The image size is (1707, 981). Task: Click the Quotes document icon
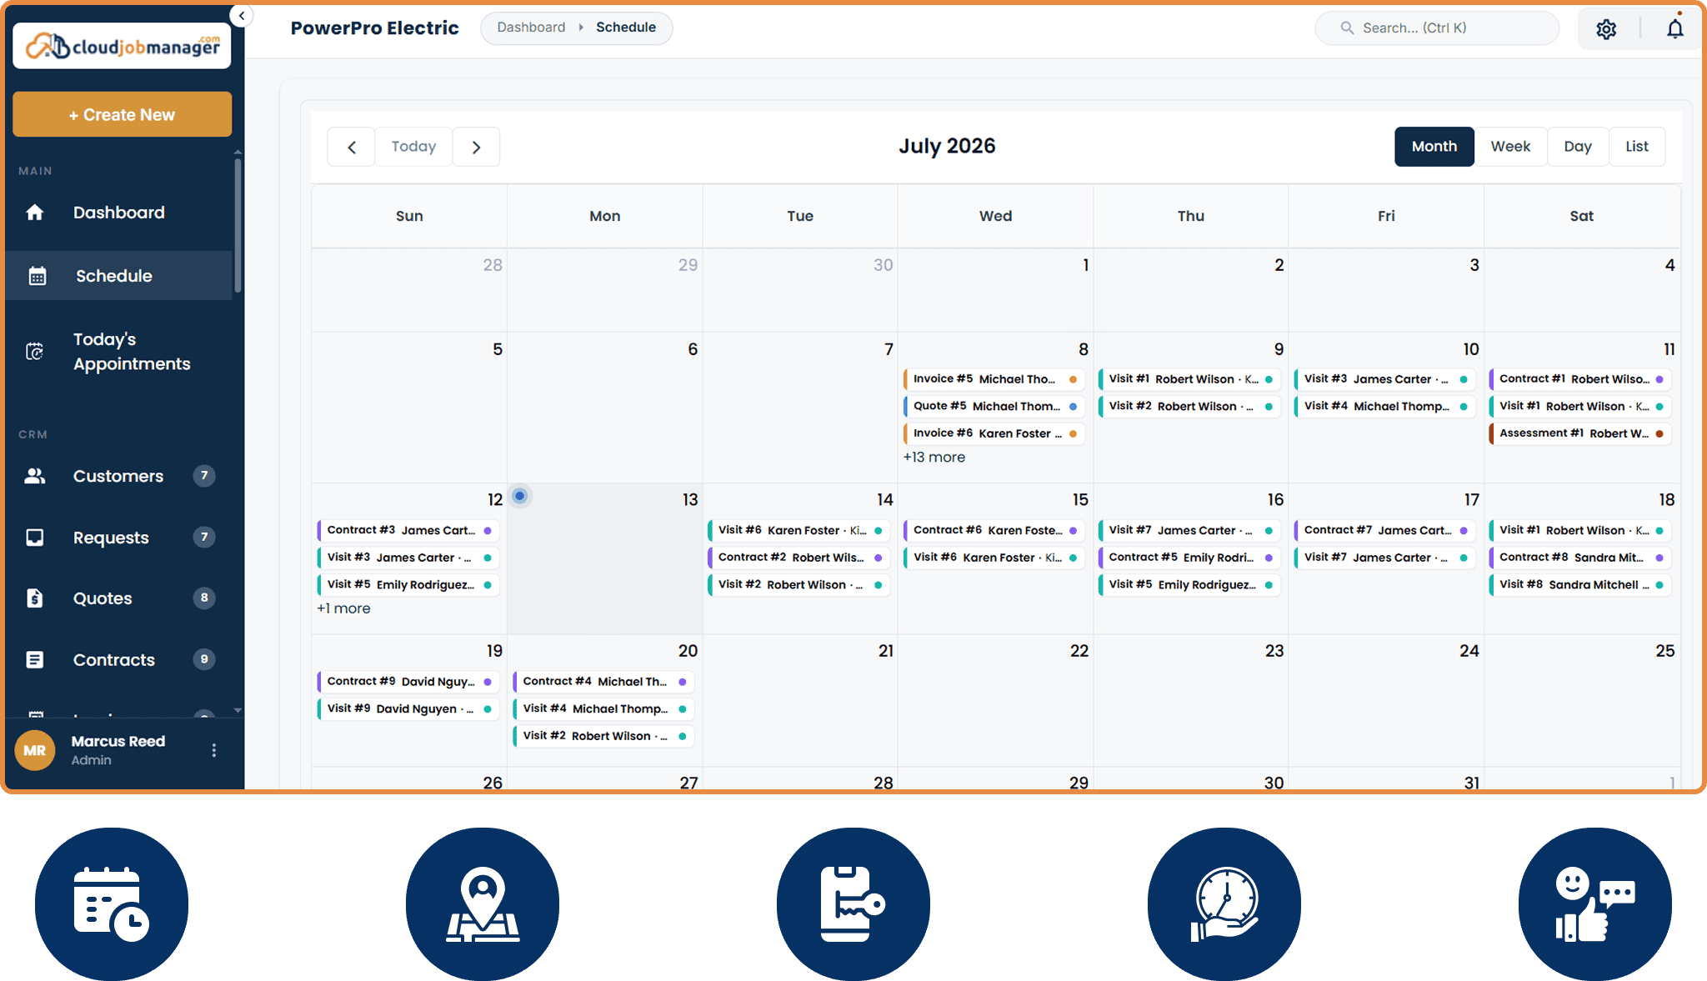click(35, 598)
